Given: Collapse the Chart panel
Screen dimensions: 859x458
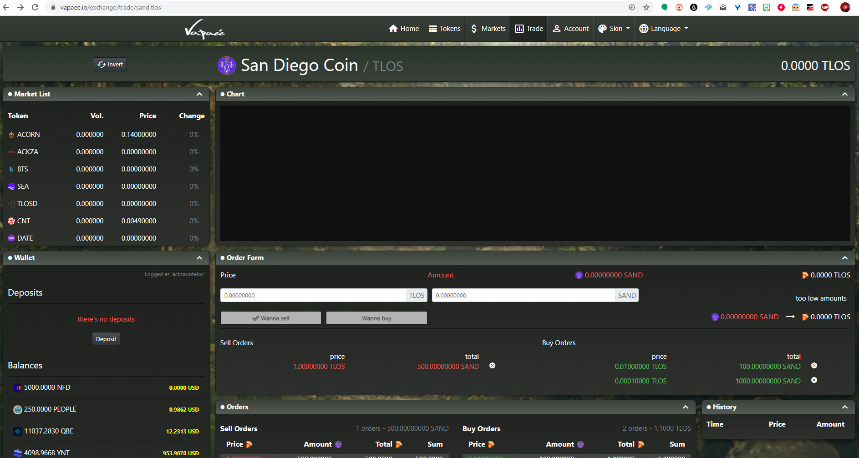Looking at the screenshot, I should [845, 94].
